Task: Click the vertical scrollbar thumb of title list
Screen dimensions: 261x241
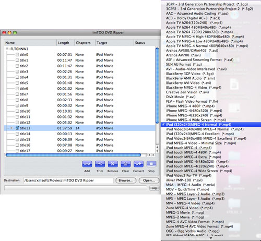Action: (157, 86)
